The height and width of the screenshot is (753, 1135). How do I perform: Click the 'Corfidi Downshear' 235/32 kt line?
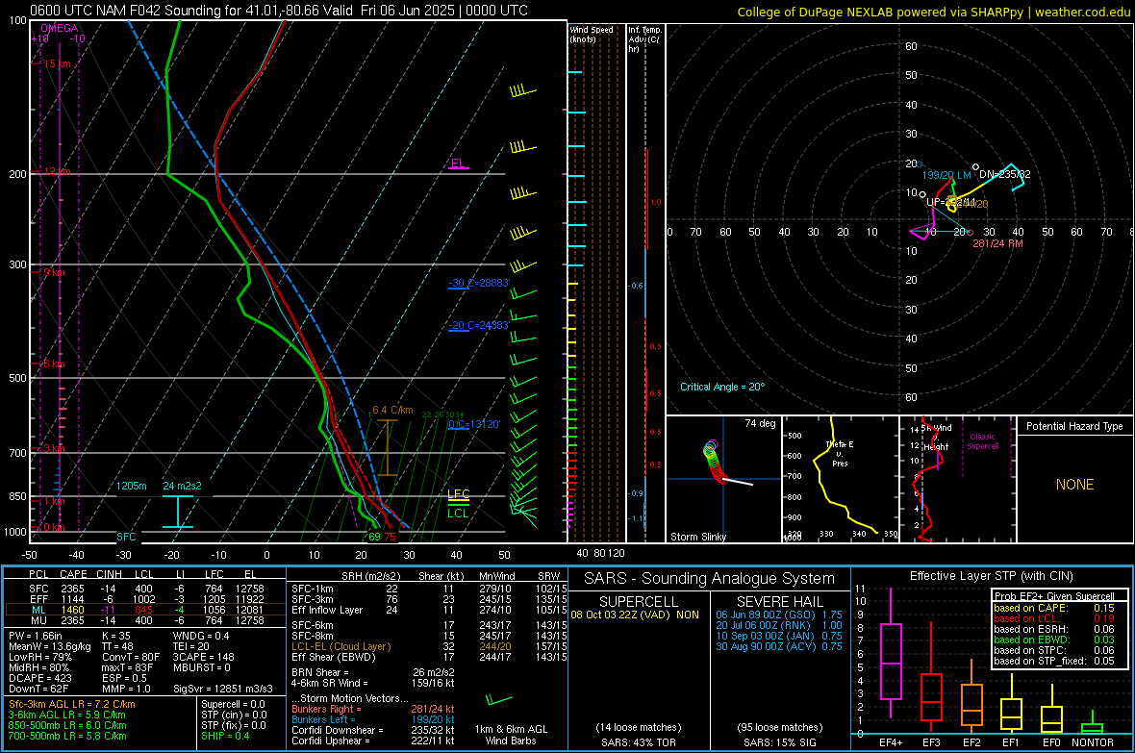pos(373,730)
